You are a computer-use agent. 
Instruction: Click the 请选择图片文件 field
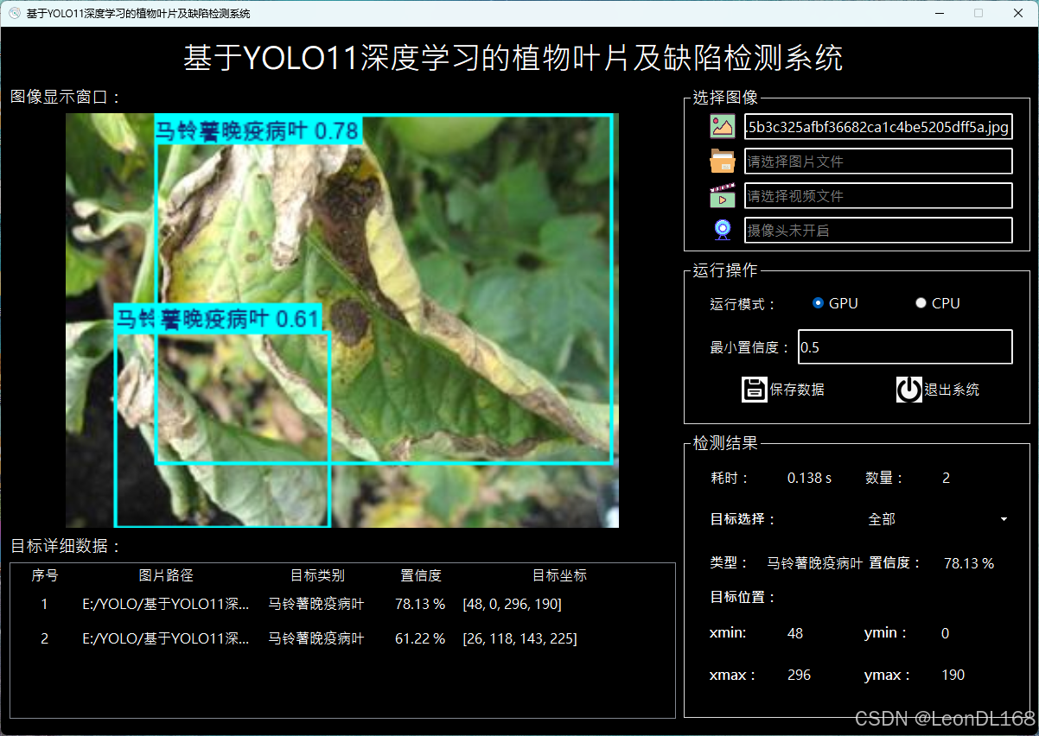coord(878,162)
